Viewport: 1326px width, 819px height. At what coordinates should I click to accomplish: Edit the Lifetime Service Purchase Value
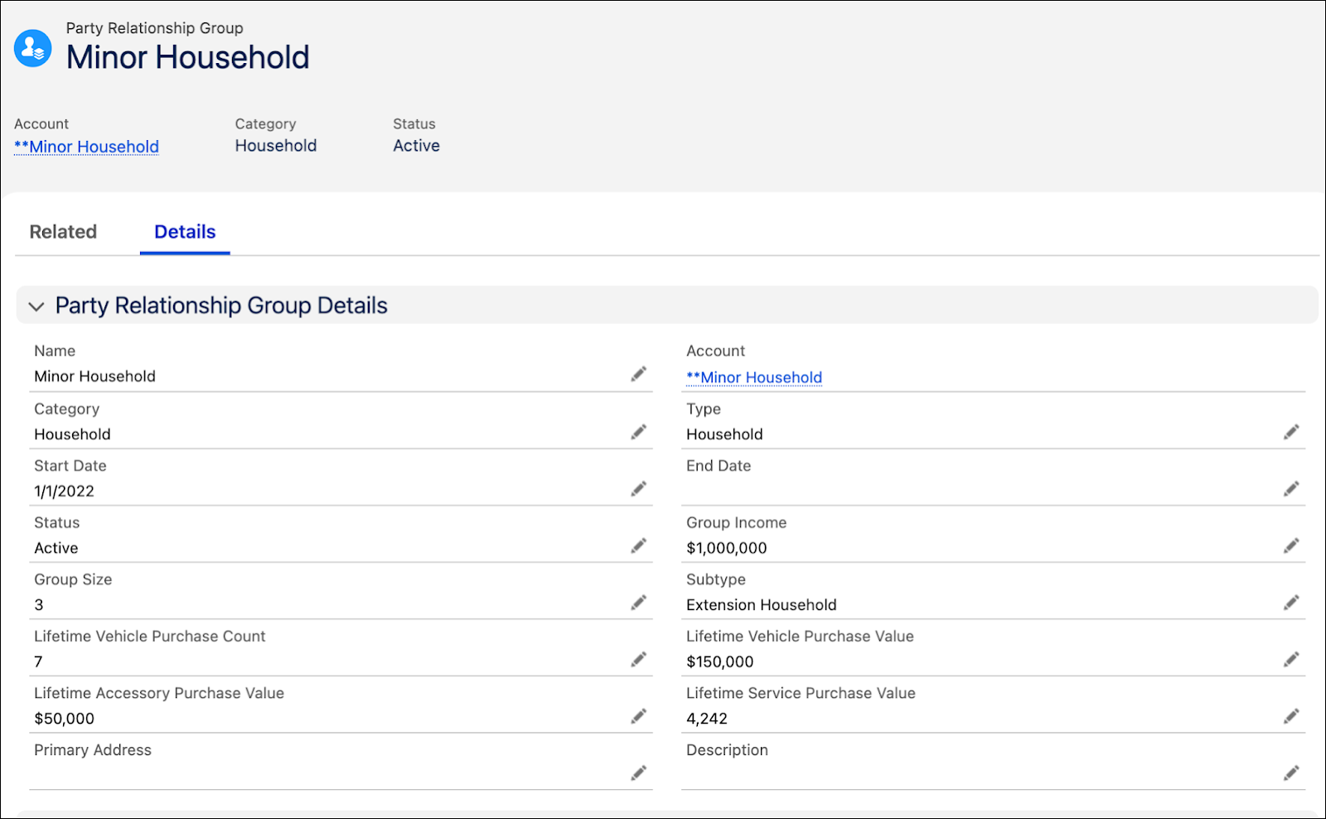tap(1291, 715)
